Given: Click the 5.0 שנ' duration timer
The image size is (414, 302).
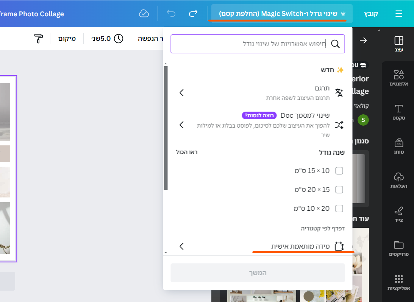Looking at the screenshot, I should 107,39.
